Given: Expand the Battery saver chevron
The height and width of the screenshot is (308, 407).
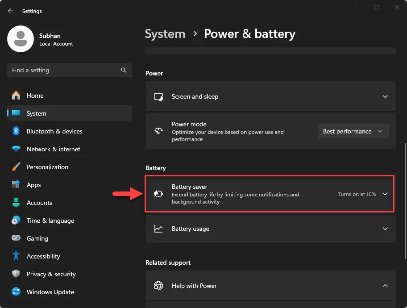Looking at the screenshot, I should [x=385, y=194].
